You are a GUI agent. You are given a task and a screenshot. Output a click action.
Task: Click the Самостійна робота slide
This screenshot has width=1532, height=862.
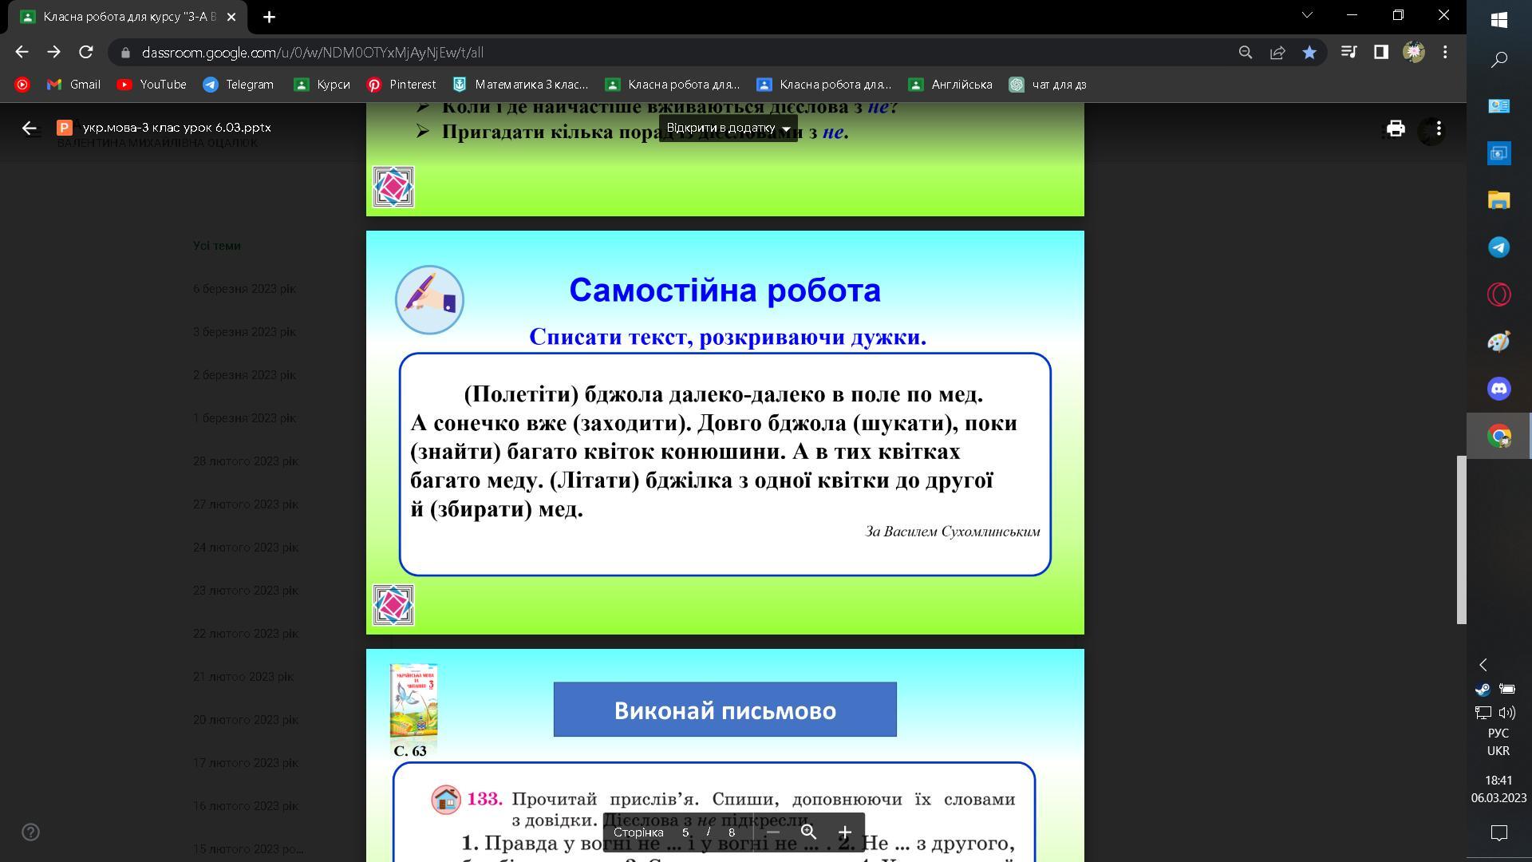(x=725, y=433)
